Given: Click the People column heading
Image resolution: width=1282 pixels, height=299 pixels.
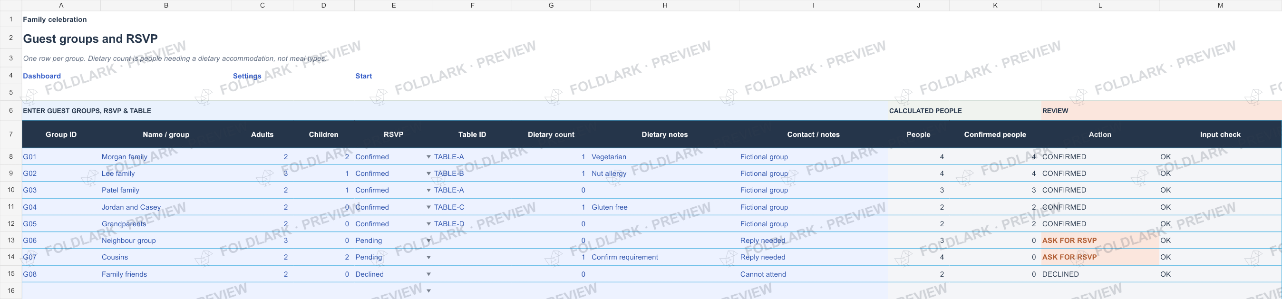Looking at the screenshot, I should pyautogui.click(x=919, y=135).
